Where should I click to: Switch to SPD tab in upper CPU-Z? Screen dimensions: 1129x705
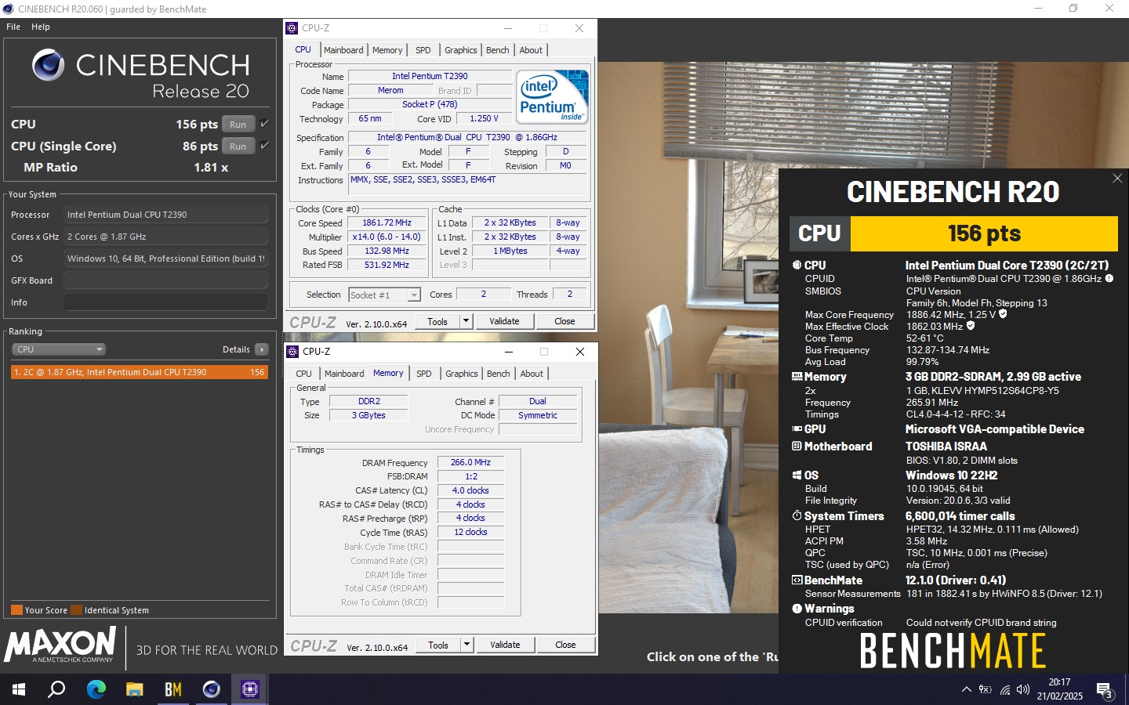(423, 50)
